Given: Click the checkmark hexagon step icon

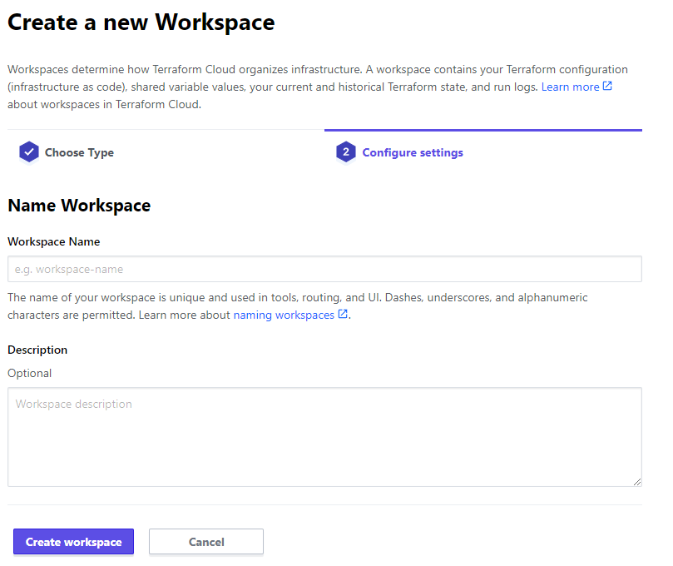Looking at the screenshot, I should (29, 152).
